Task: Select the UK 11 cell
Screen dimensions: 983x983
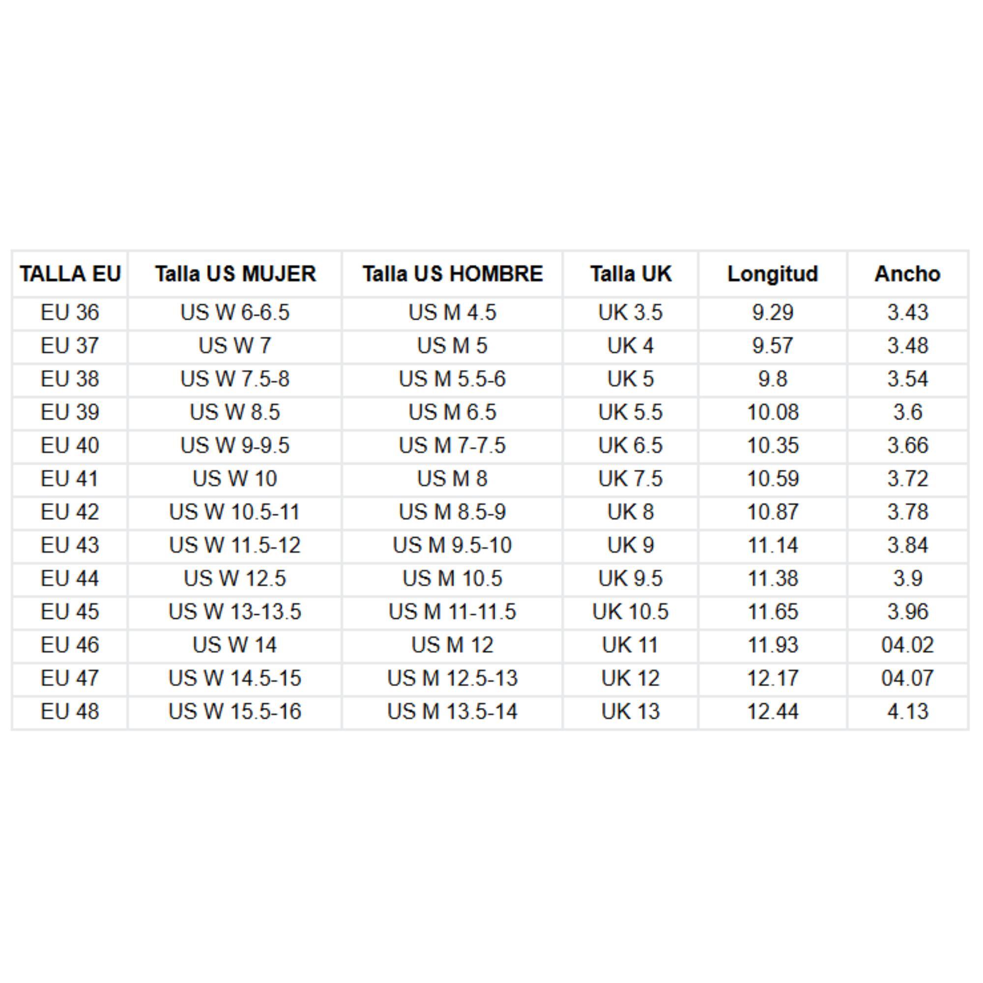Action: (630, 645)
